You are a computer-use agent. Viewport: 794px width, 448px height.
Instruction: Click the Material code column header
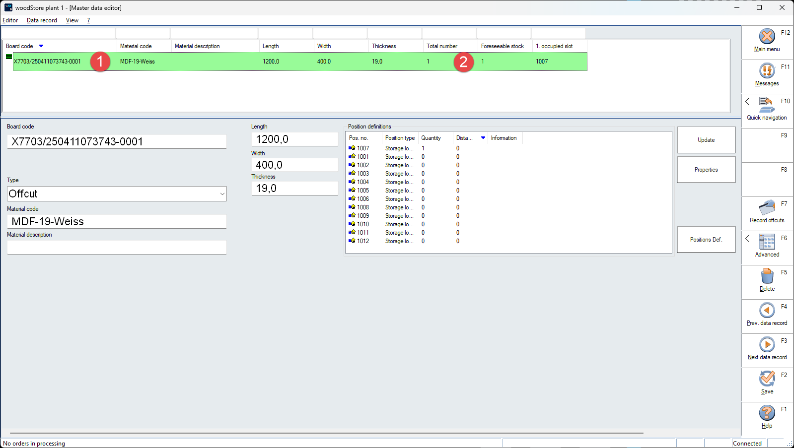coord(144,46)
